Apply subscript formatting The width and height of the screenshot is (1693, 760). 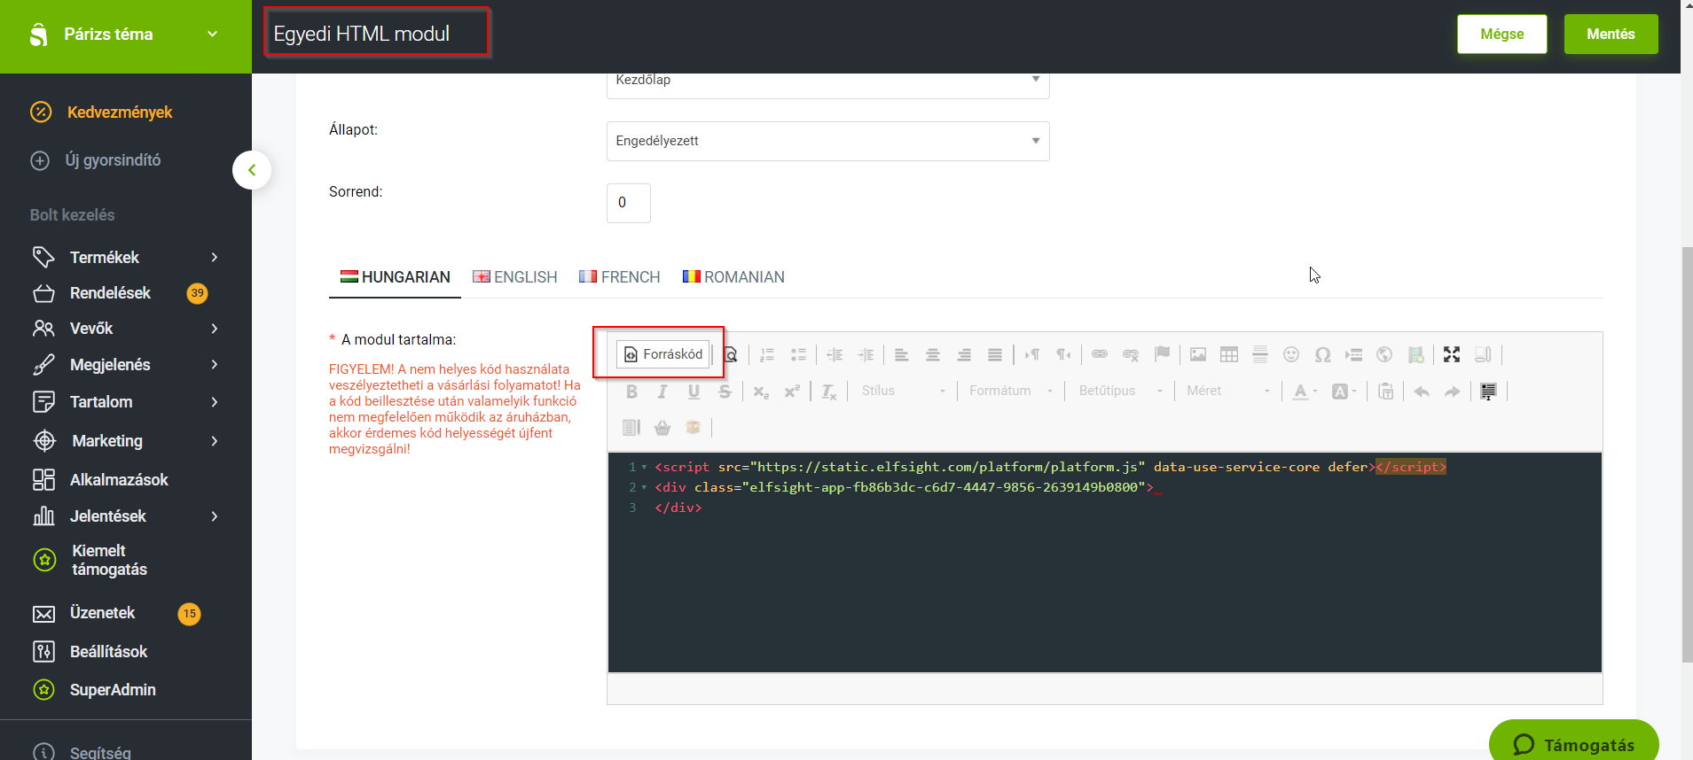tap(761, 392)
